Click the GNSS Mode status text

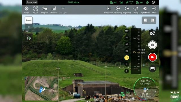point(74,2)
